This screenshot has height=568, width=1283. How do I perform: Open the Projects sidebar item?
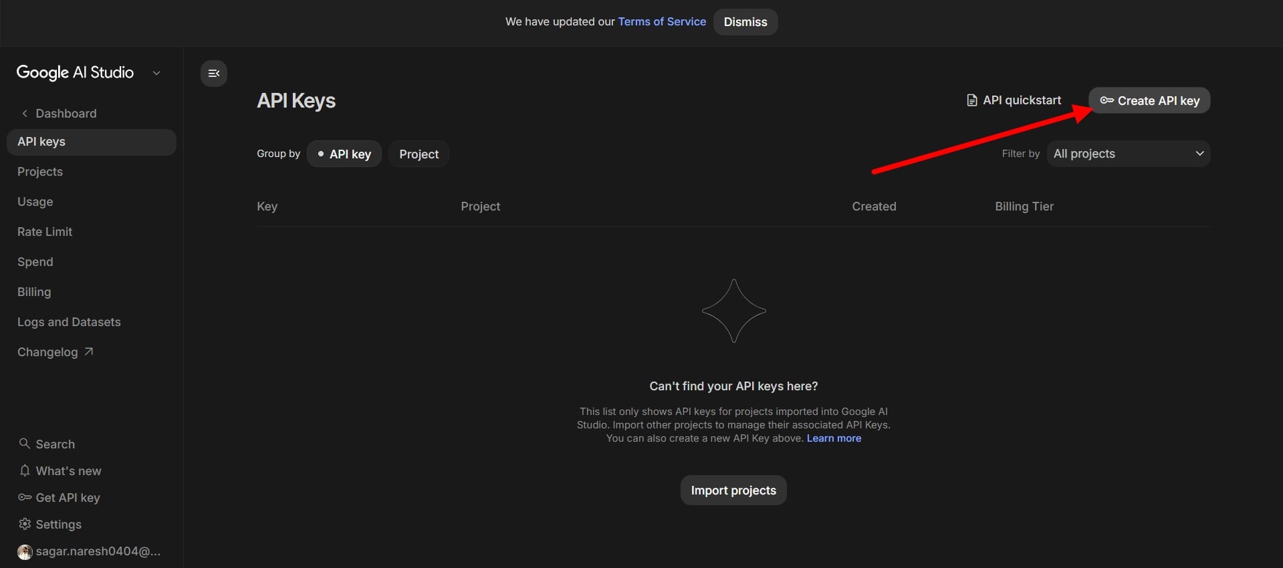coord(40,172)
